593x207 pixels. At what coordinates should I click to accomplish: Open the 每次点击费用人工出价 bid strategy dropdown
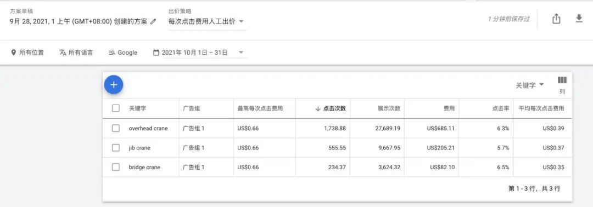tap(207, 21)
